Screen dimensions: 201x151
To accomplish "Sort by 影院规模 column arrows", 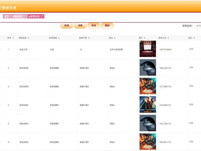I will point(59,38).
